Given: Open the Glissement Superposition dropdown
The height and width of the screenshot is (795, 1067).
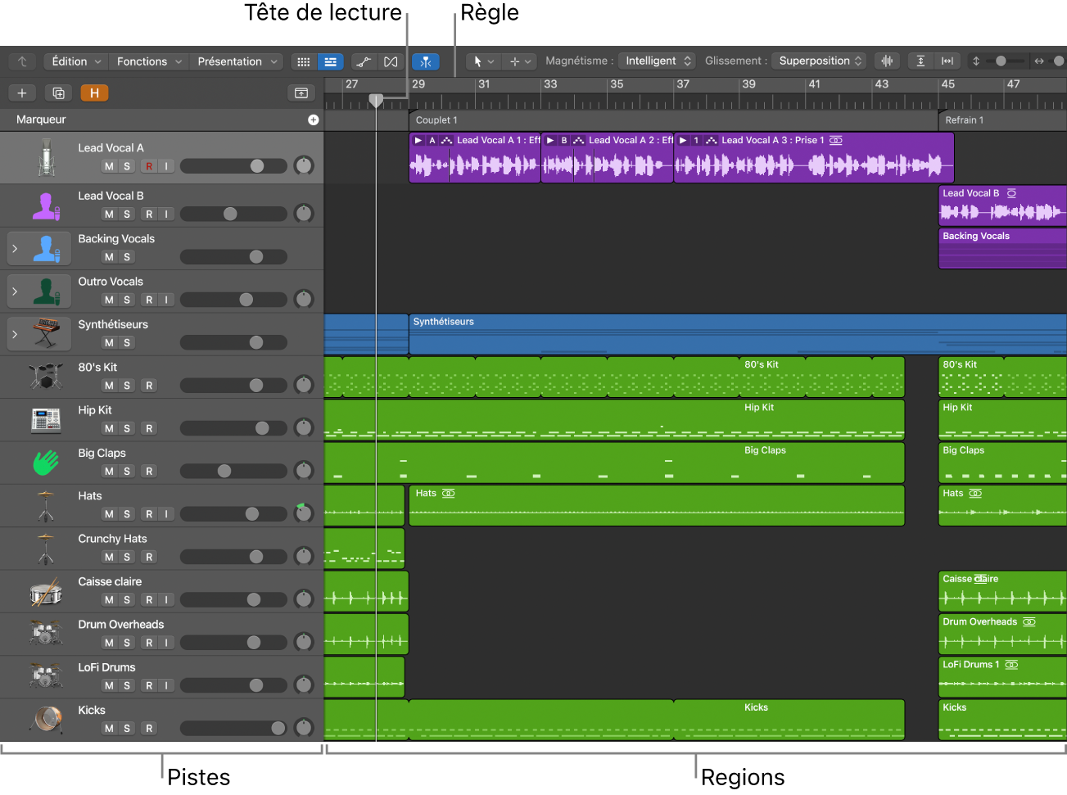Looking at the screenshot, I should point(820,61).
